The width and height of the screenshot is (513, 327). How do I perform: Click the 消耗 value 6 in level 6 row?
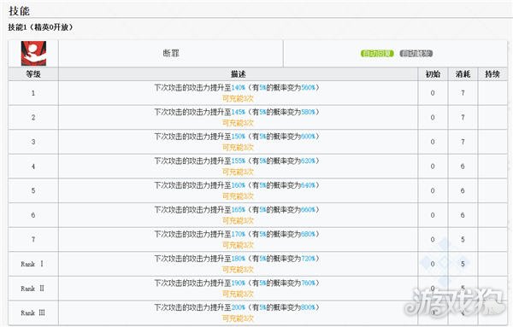(463, 215)
